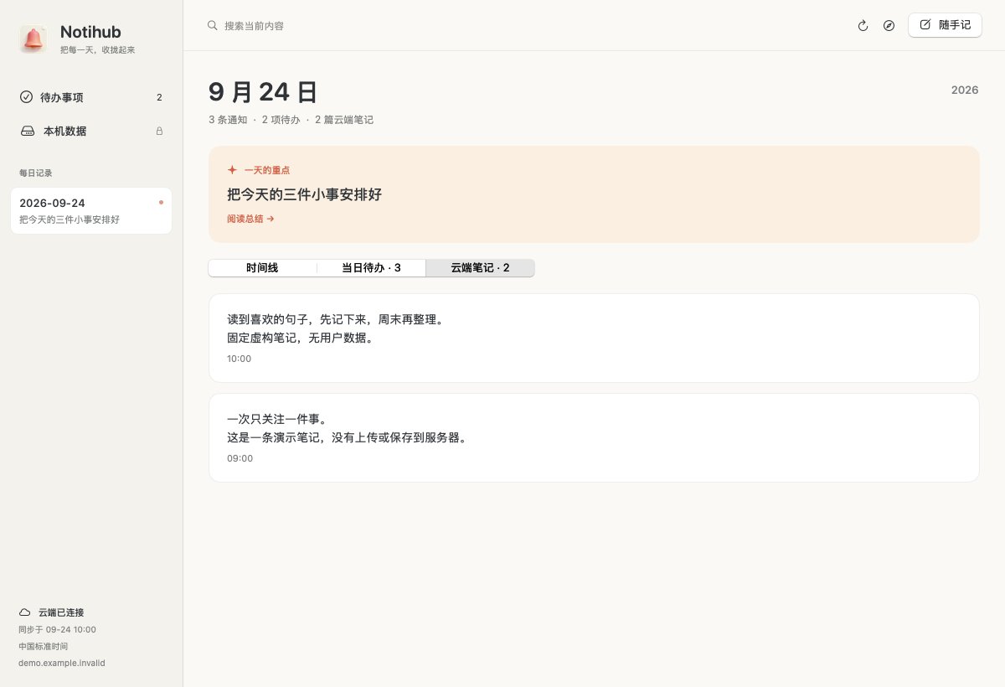Click the 9 月 24 日 date heading
Viewport: 1005px width, 687px height.
click(x=263, y=92)
